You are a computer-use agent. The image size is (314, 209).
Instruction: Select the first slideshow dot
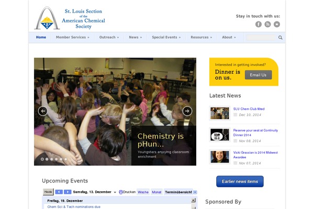[x=42, y=159]
